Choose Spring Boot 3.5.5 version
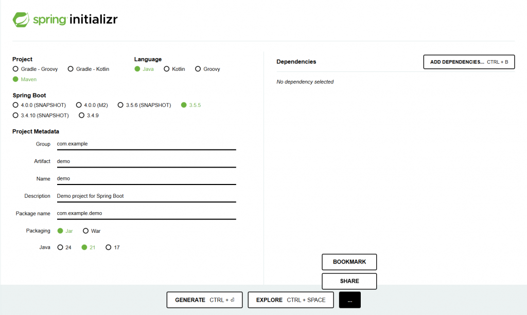Image resolution: width=527 pixels, height=315 pixels. click(x=190, y=105)
